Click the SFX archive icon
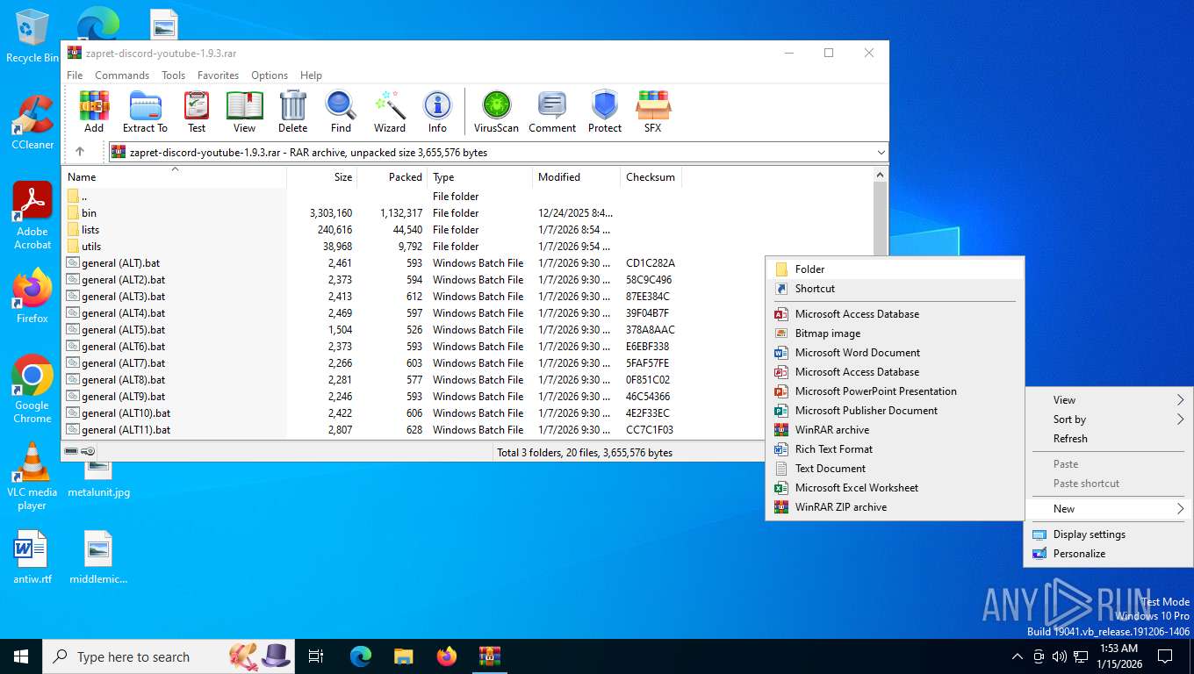This screenshot has height=674, width=1194. click(652, 111)
